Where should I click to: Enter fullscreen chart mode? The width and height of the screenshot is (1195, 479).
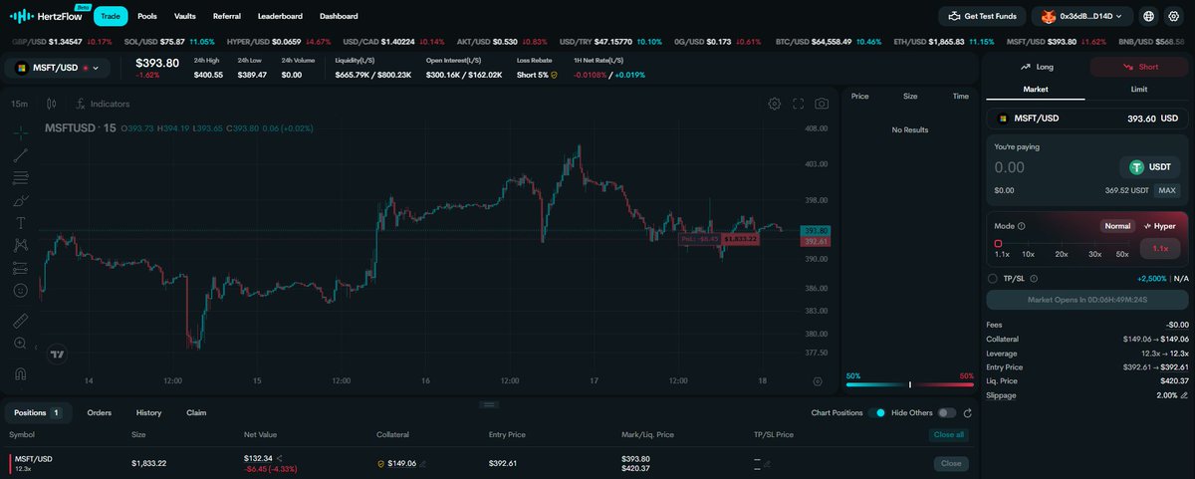click(798, 104)
